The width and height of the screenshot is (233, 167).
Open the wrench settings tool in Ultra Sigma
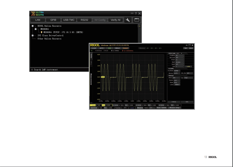point(128,20)
